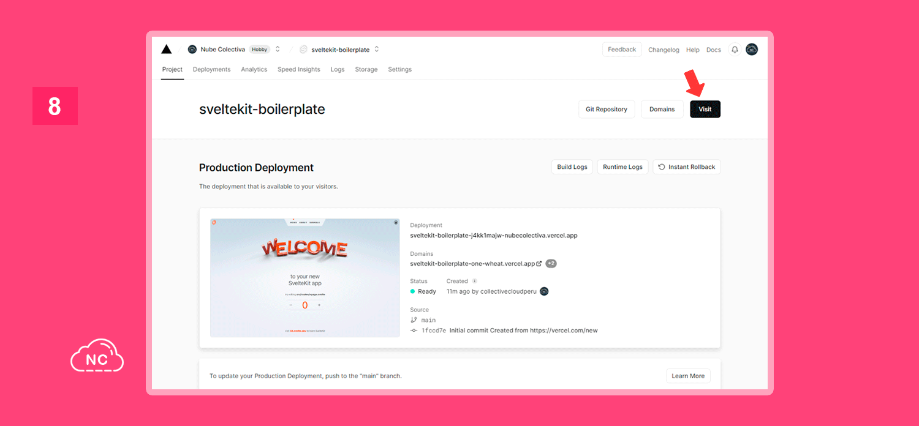The height and width of the screenshot is (426, 919).
Task: Open the Settings tab
Action: pyautogui.click(x=400, y=70)
